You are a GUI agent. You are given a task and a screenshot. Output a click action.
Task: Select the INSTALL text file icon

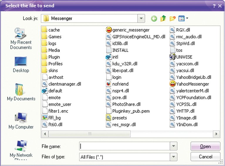(109, 50)
